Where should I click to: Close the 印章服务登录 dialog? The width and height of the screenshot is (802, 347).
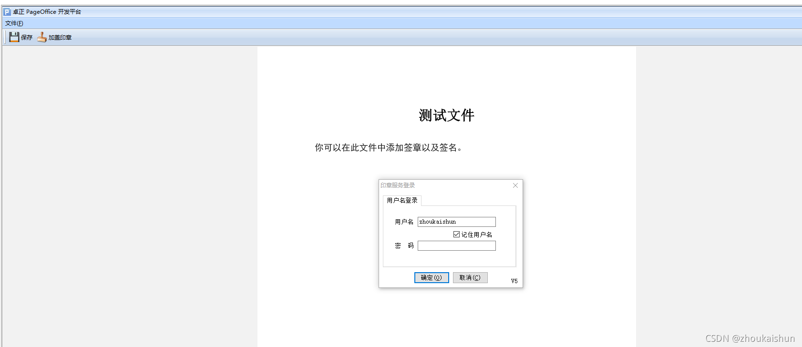[515, 185]
